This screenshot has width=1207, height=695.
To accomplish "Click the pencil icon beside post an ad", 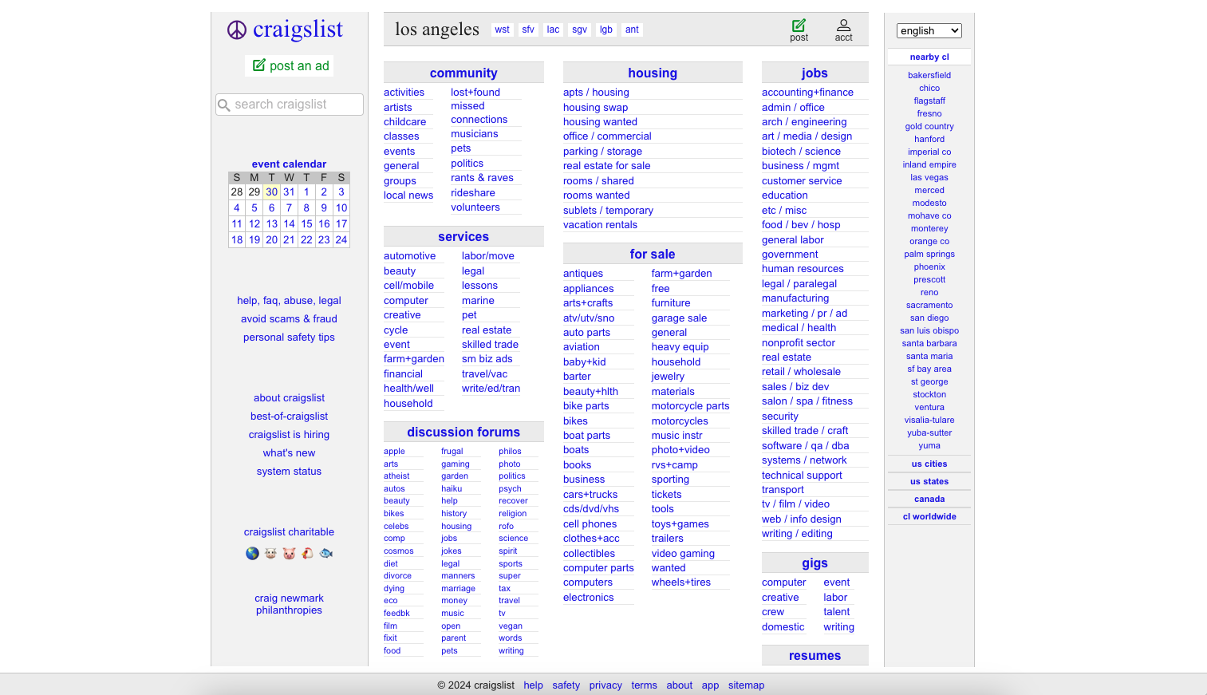I will [259, 65].
